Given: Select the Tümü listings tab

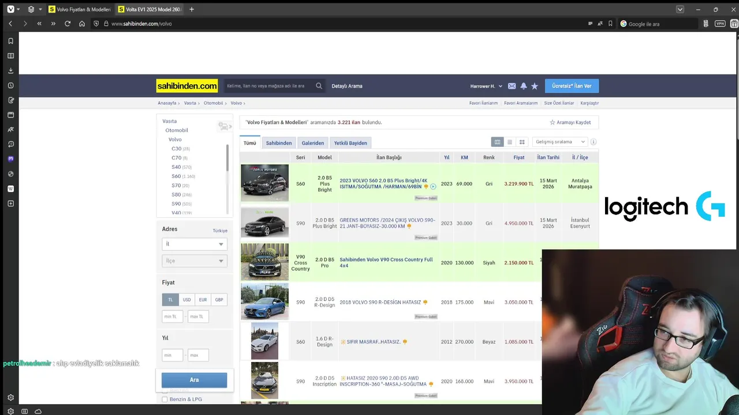Looking at the screenshot, I should (x=250, y=143).
